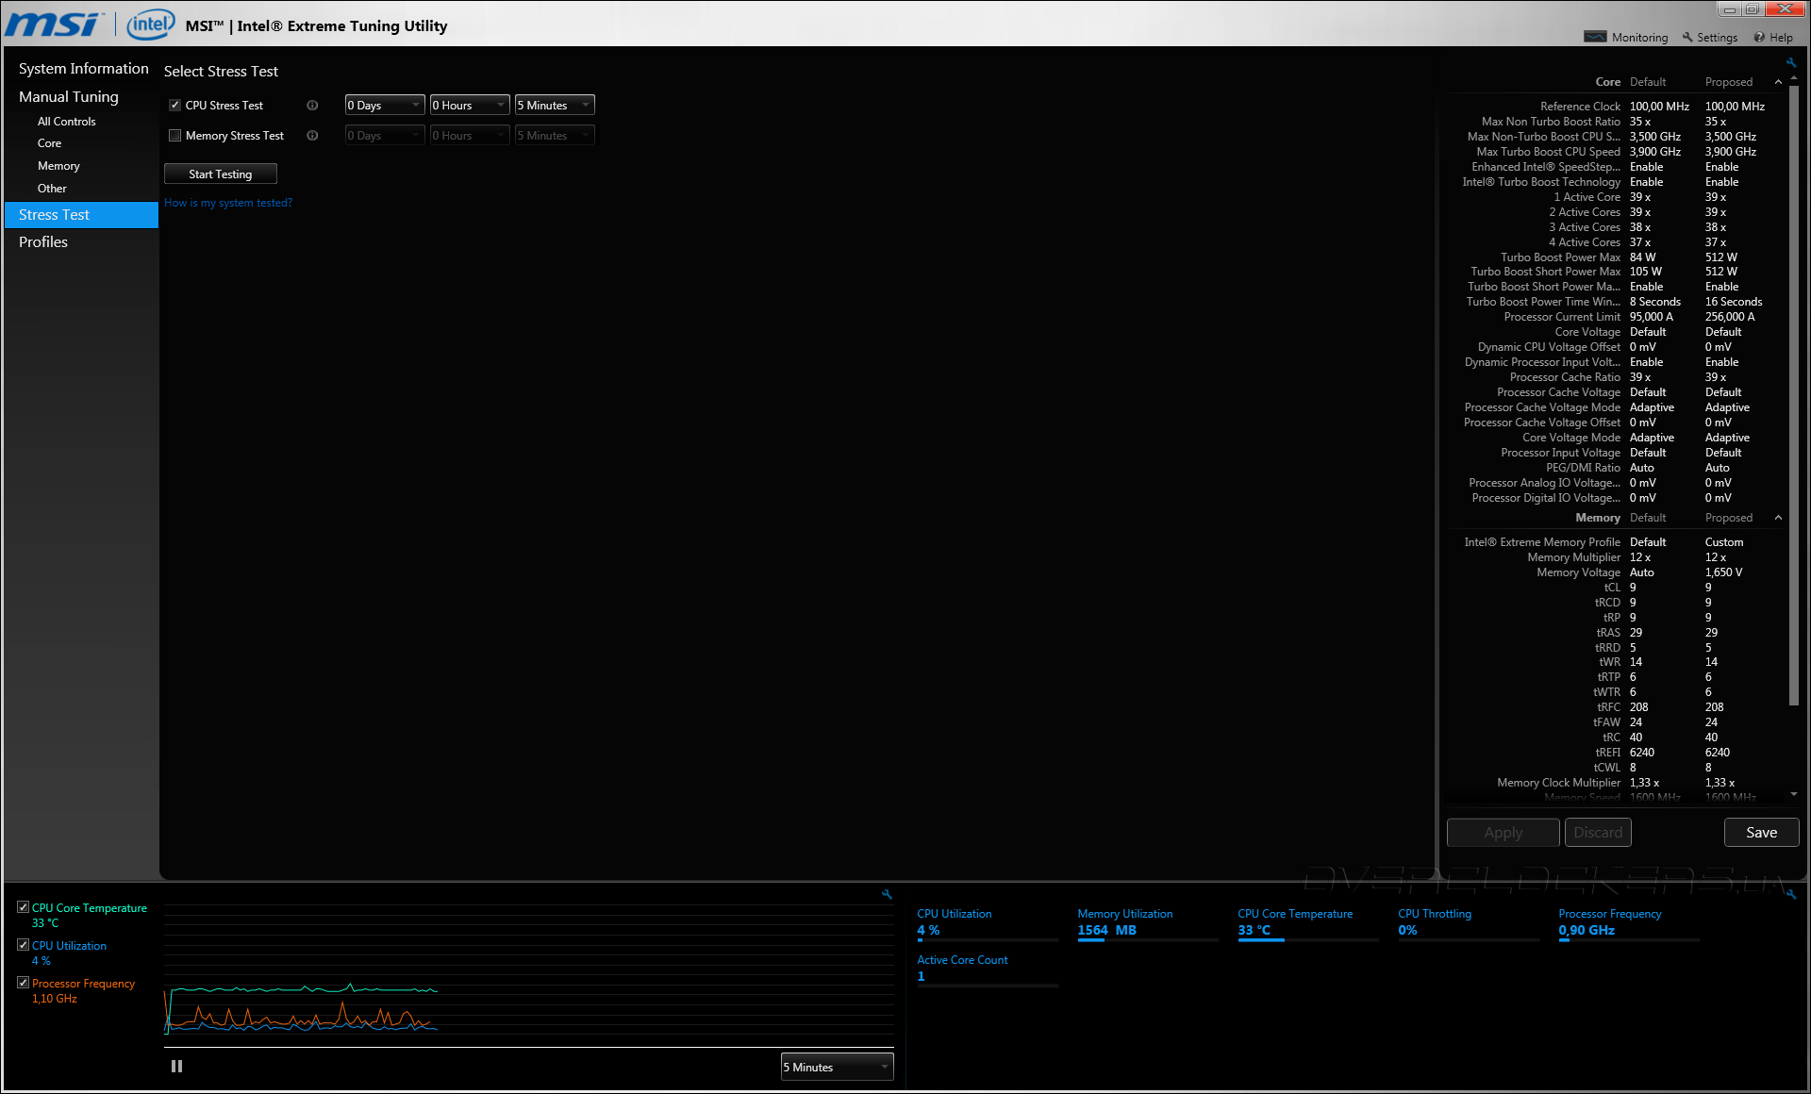This screenshot has width=1811, height=1094.
Task: Click CPU Stress Test info icon
Action: (x=312, y=106)
